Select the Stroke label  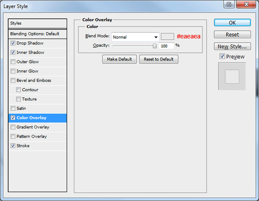(x=23, y=146)
